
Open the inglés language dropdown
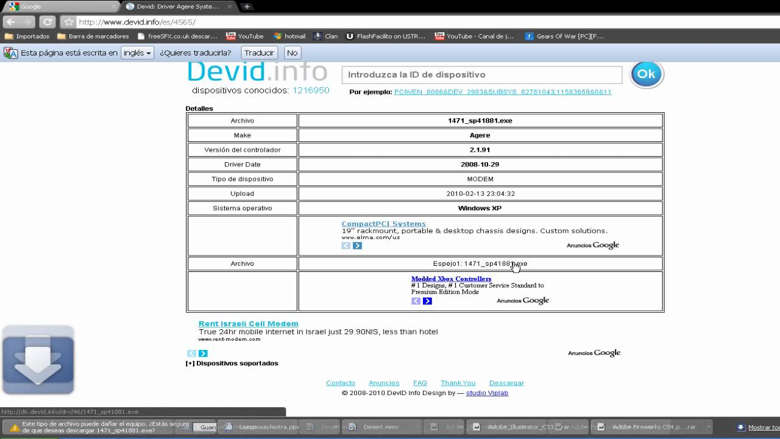click(136, 53)
